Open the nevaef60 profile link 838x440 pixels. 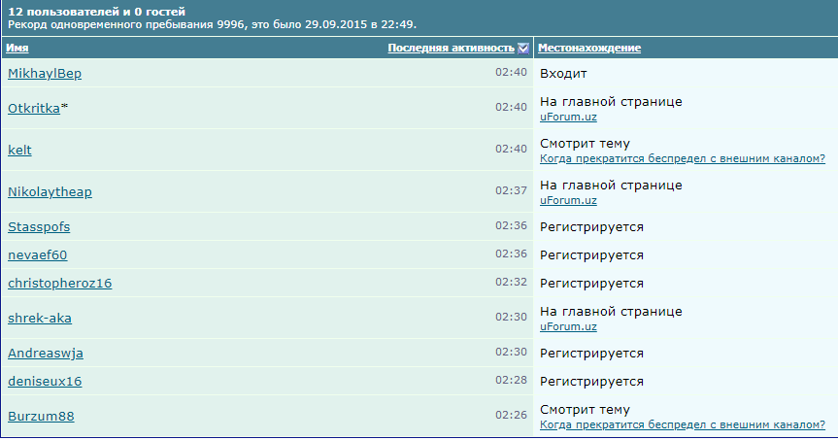coord(37,254)
